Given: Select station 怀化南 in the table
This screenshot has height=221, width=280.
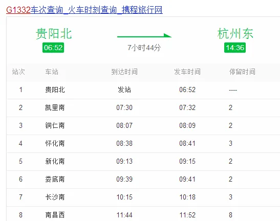Looking at the screenshot, I should (55, 143).
